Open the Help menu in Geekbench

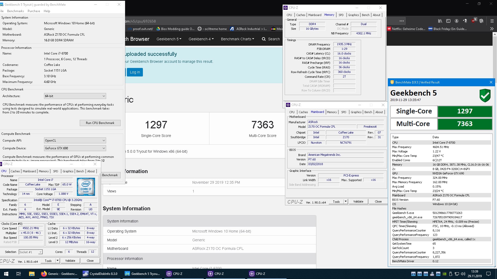47,11
